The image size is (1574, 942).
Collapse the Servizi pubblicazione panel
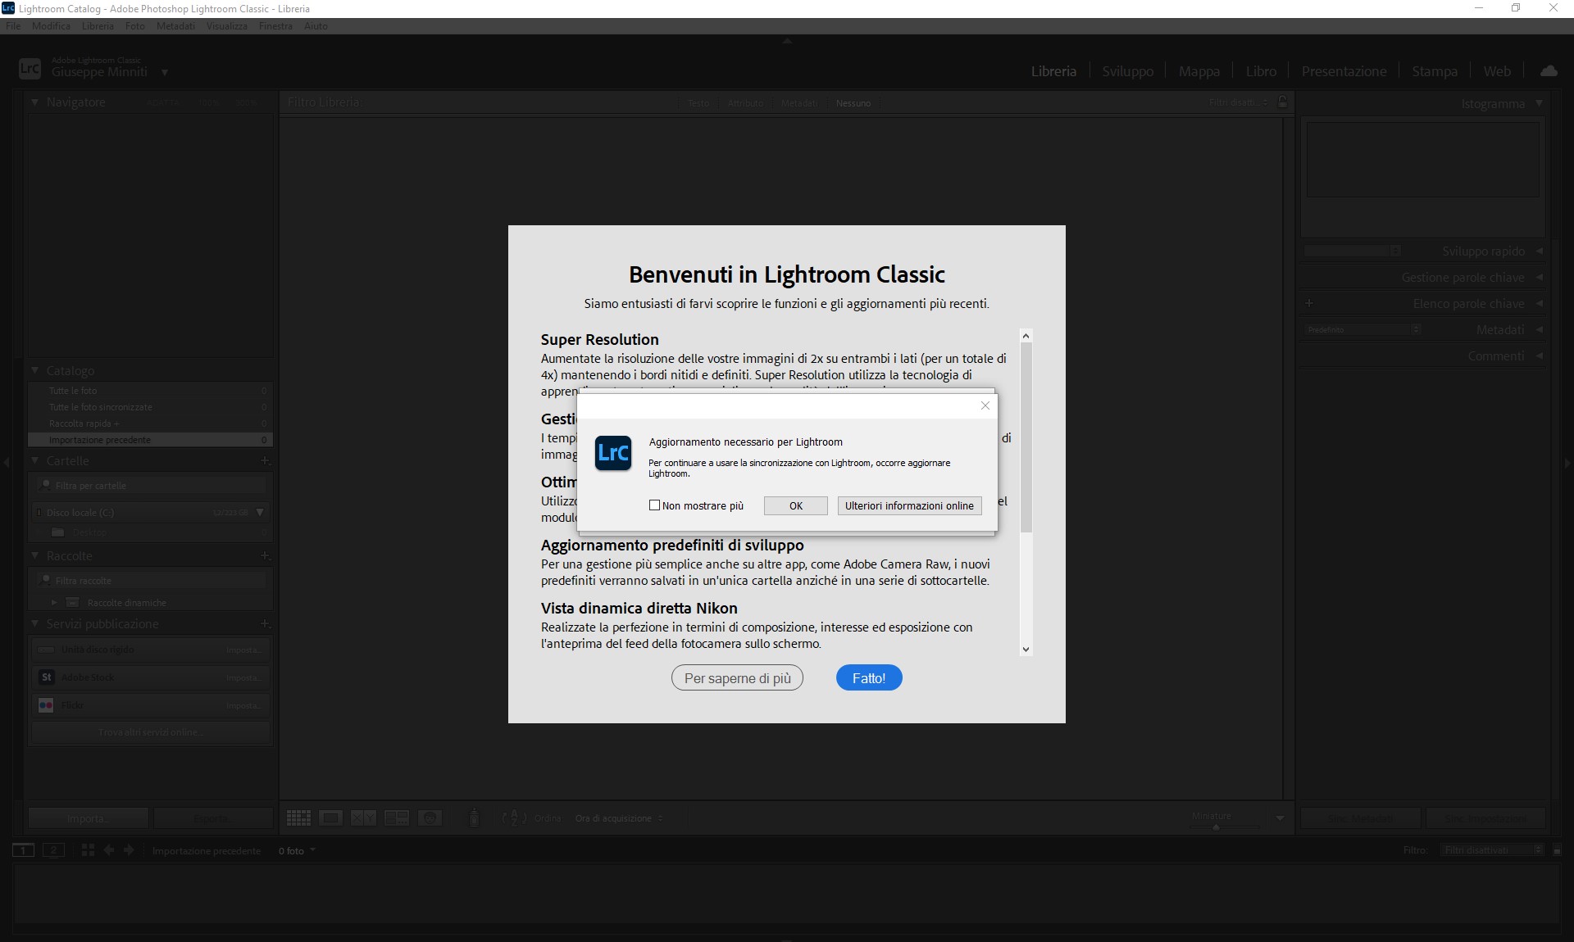(35, 623)
